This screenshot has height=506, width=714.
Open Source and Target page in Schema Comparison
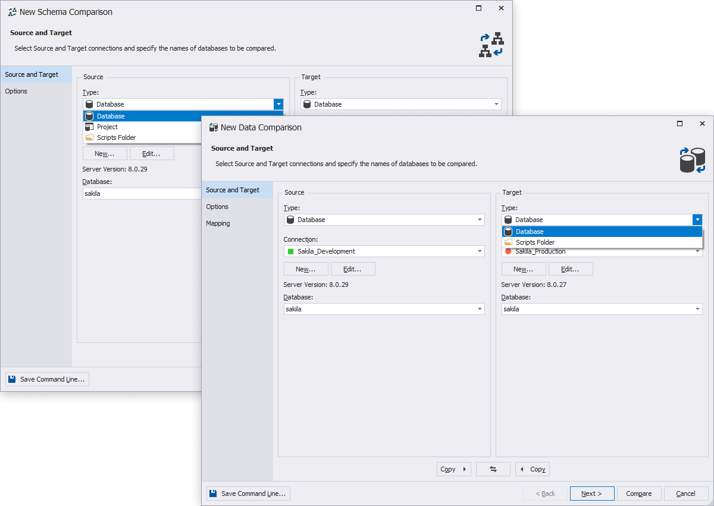tap(36, 74)
